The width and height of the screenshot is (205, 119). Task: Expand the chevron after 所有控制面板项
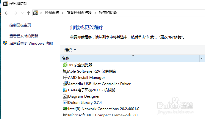(95, 13)
